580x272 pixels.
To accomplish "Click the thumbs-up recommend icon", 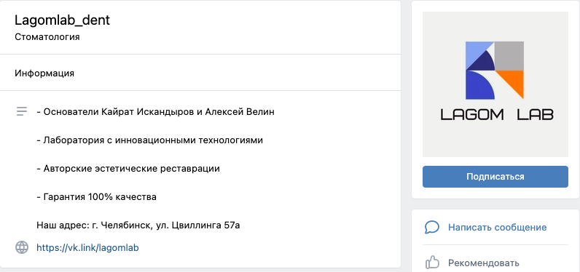I will point(432,263).
